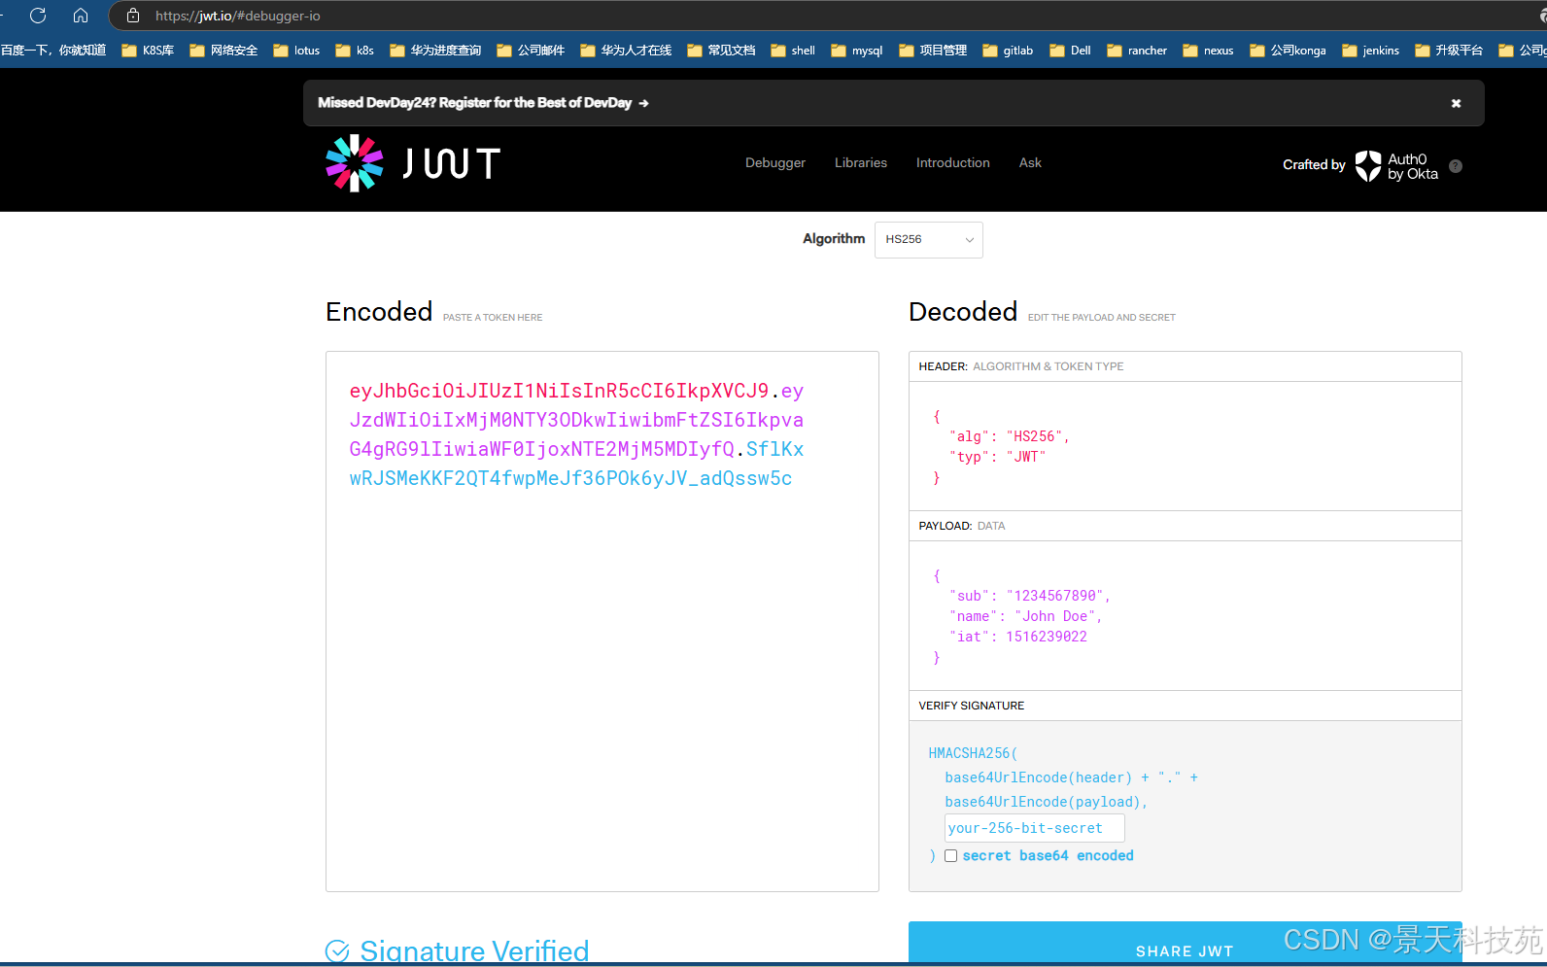Click the help question mark icon near Auth0
The width and height of the screenshot is (1547, 967).
(x=1456, y=166)
